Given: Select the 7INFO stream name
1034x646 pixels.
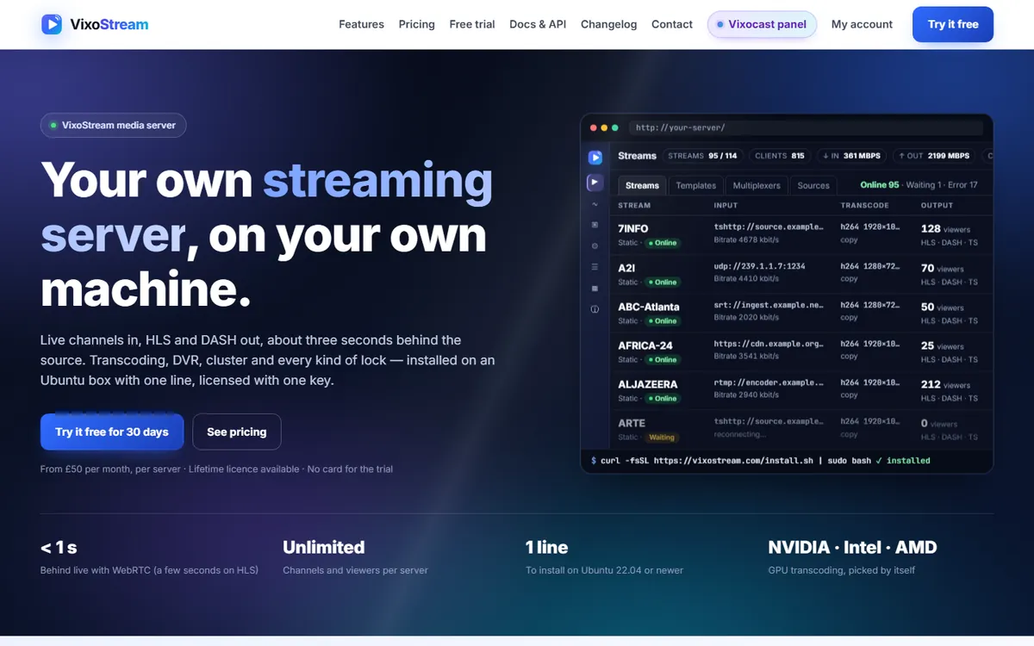Looking at the screenshot, I should 632,228.
